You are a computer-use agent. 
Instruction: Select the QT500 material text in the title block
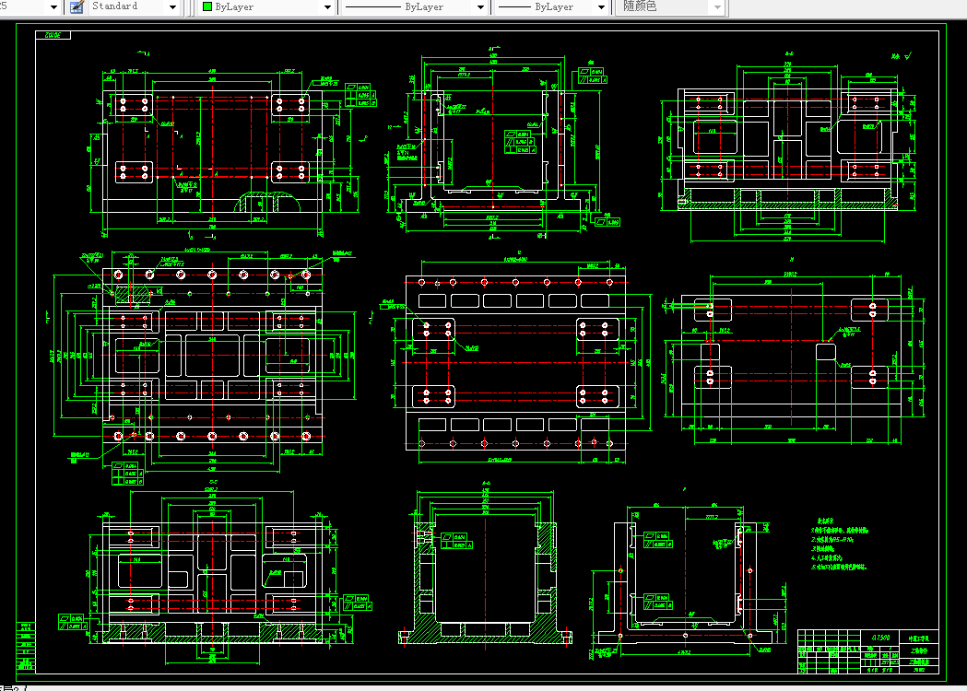[x=880, y=638]
